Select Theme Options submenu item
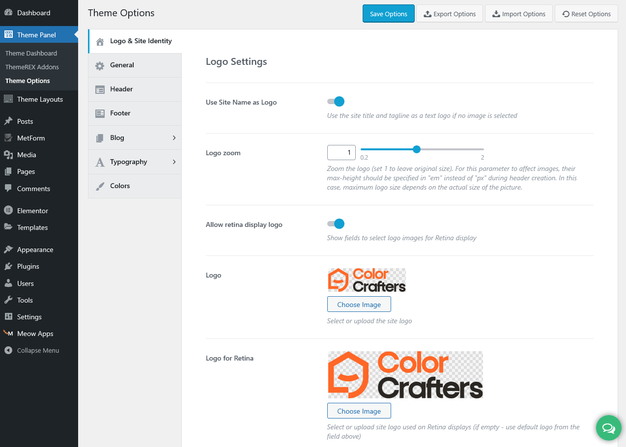 click(28, 81)
